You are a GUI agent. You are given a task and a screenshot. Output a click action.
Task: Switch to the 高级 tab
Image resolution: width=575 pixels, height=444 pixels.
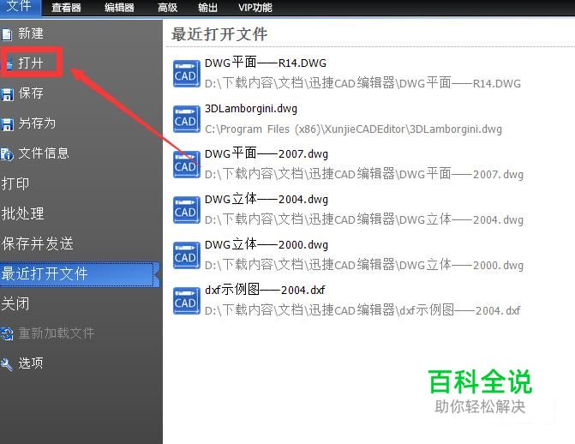167,8
